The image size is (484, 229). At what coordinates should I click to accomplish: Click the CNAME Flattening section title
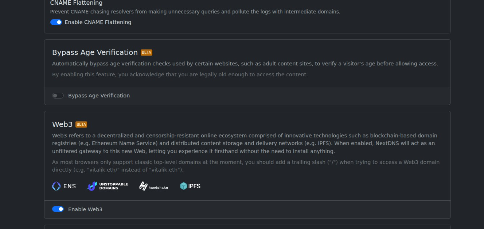click(x=76, y=3)
